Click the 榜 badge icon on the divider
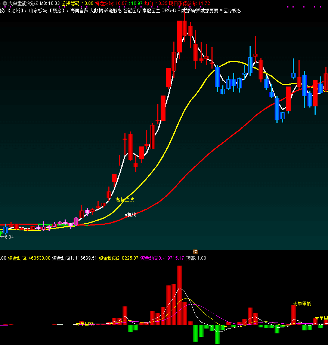The height and width of the screenshot is (345, 328). 195,252
